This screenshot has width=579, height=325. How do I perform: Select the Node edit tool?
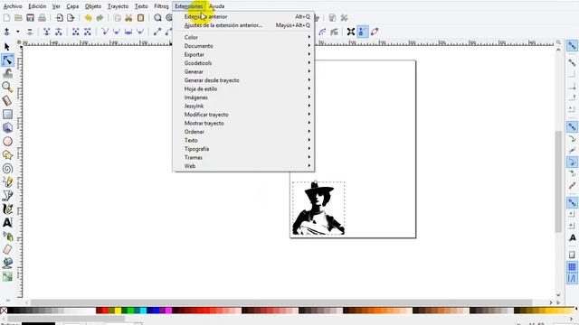pos(7,60)
